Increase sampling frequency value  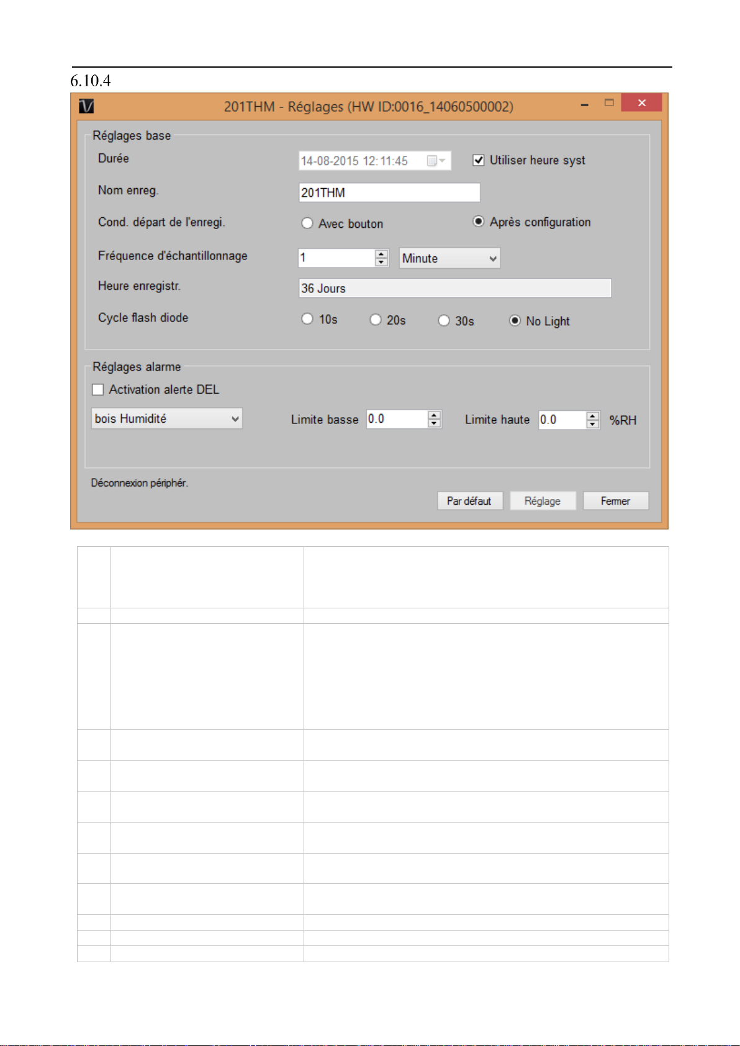[382, 254]
